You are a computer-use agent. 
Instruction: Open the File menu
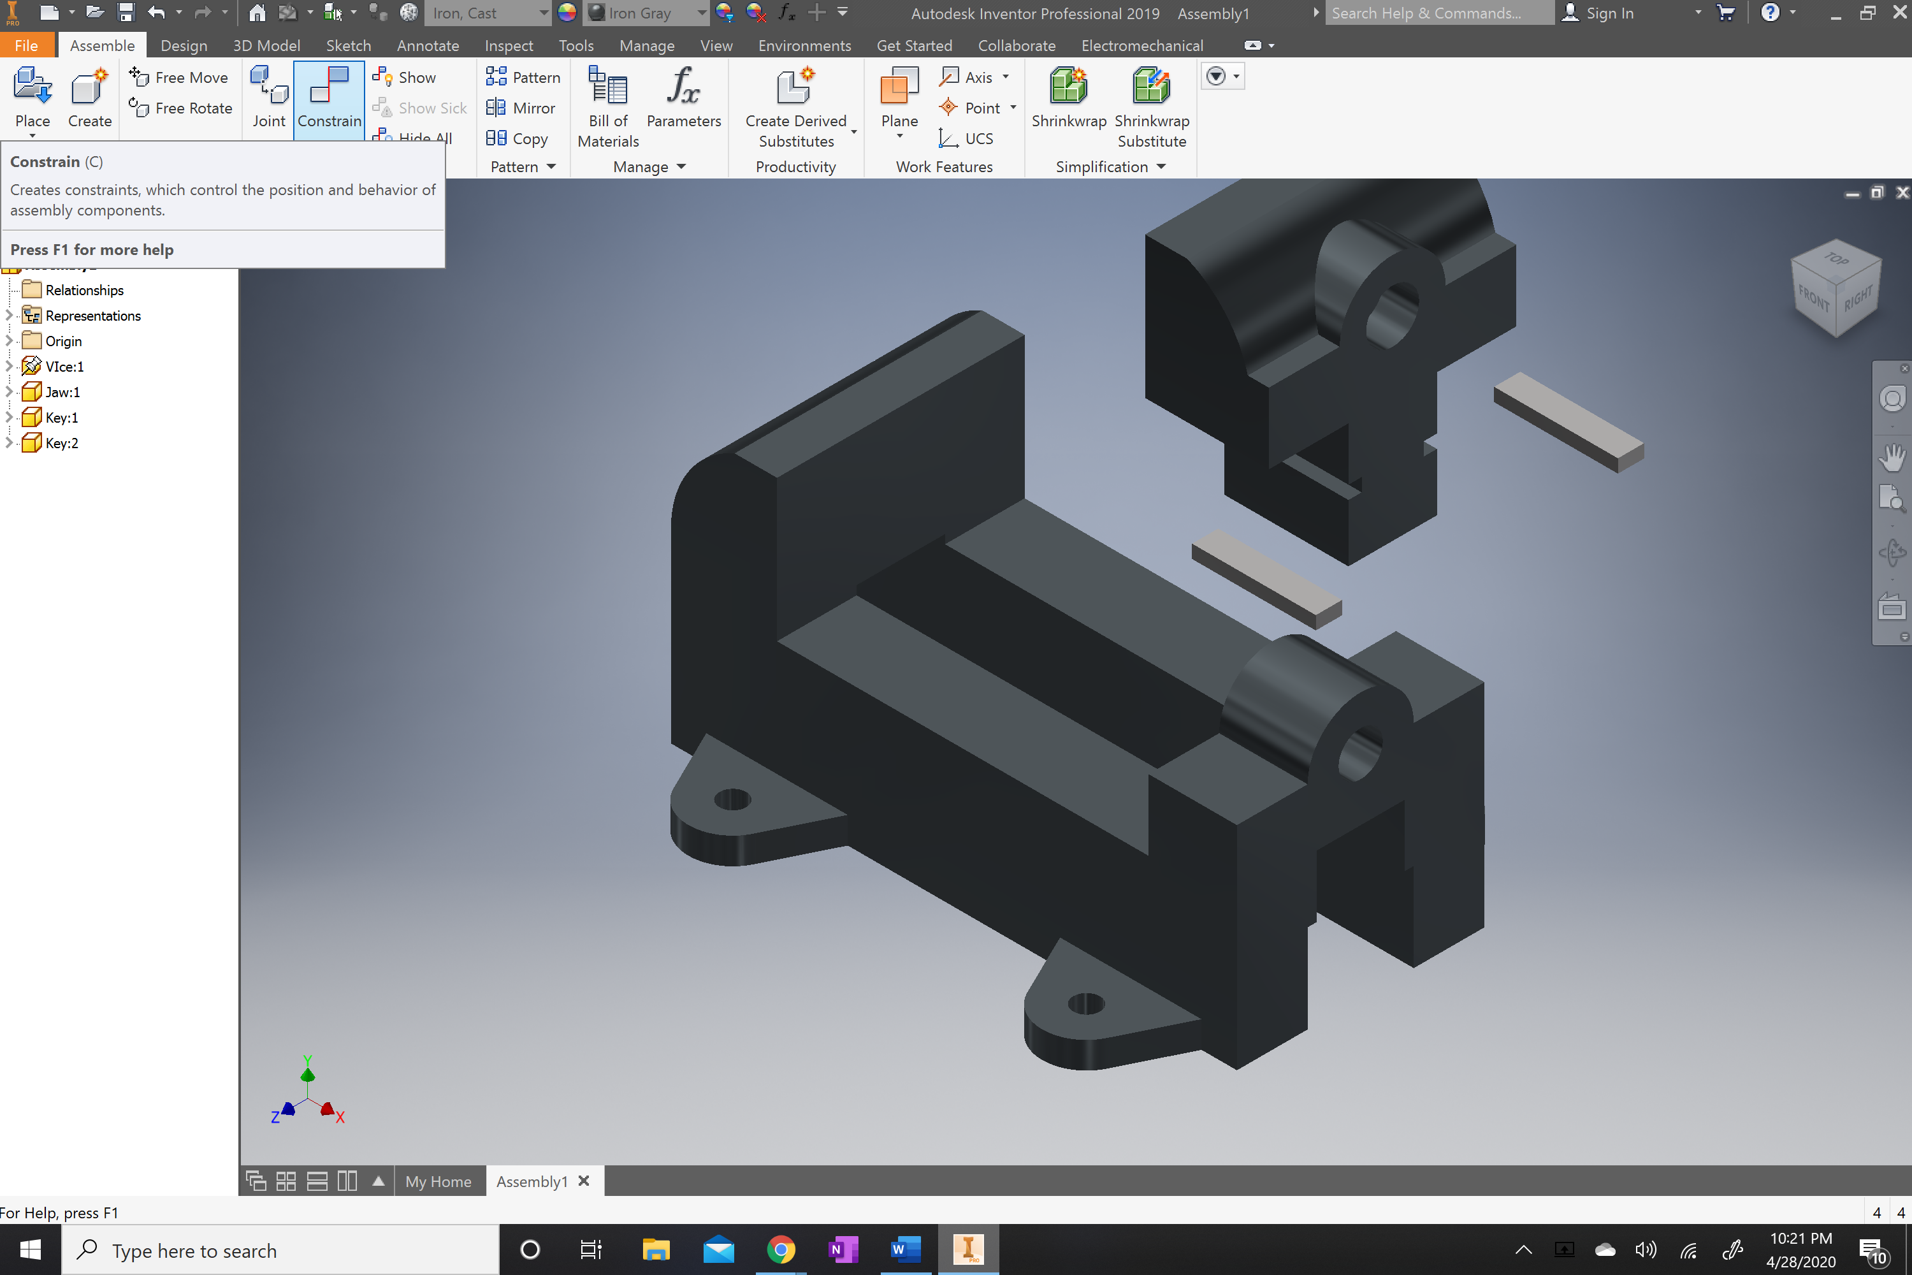point(27,45)
